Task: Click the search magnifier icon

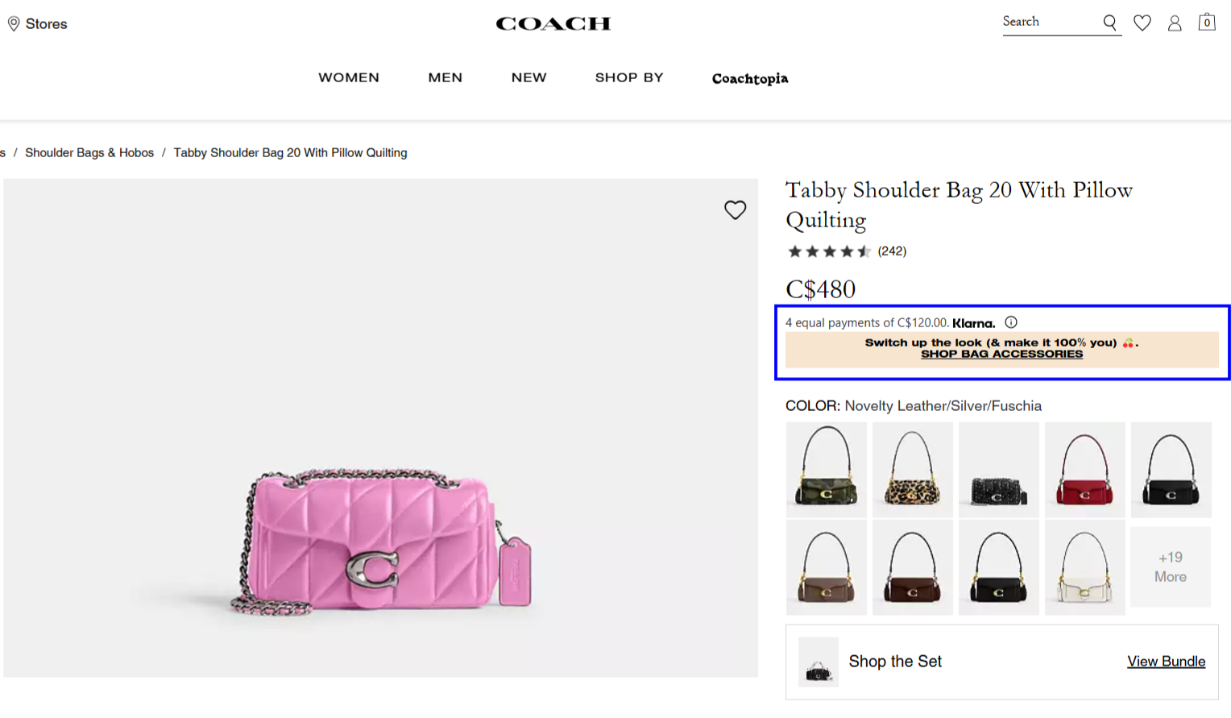Action: [1109, 23]
